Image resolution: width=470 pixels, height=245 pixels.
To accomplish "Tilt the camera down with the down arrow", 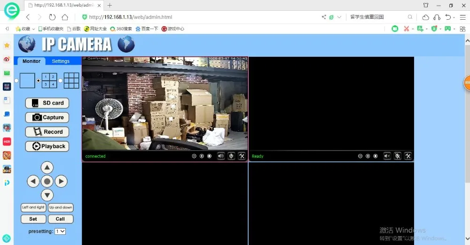I will tap(47, 195).
